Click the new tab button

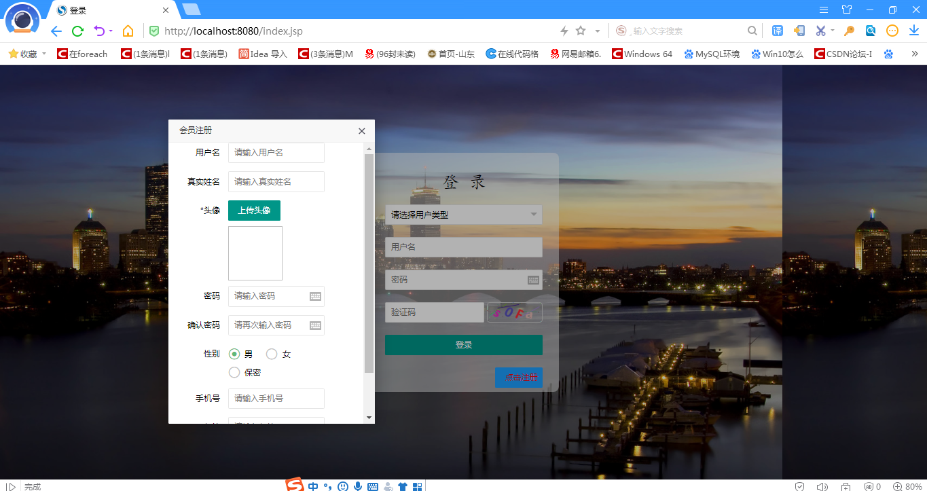coord(192,10)
